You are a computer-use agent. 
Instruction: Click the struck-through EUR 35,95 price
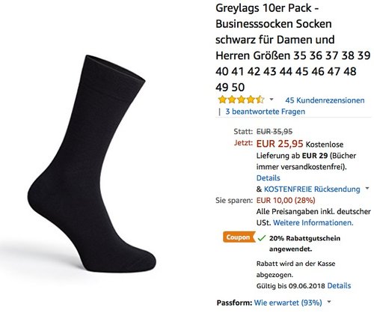275,131
